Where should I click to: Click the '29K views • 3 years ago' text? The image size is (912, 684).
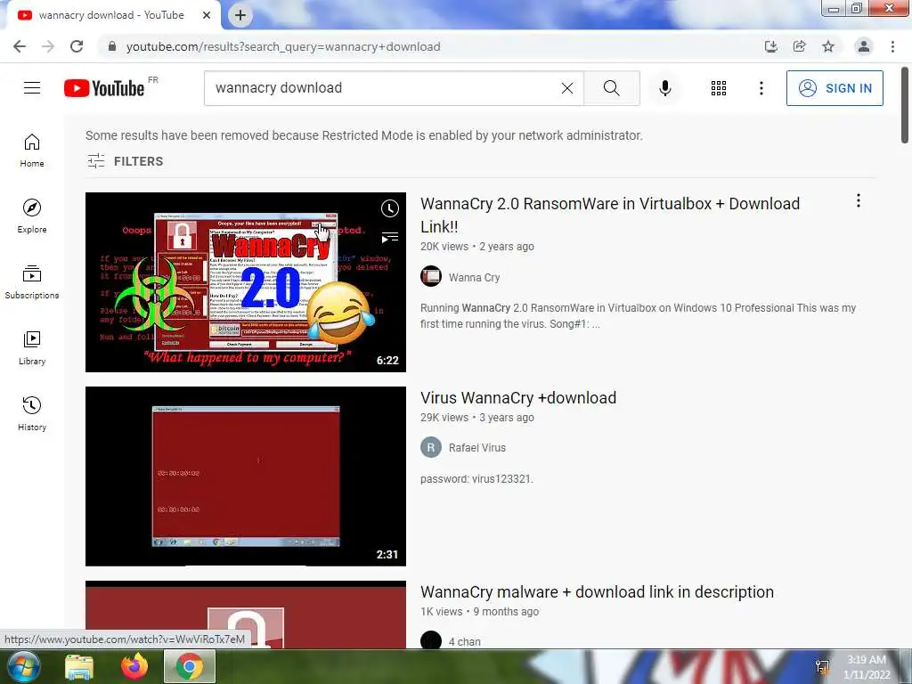point(477,418)
